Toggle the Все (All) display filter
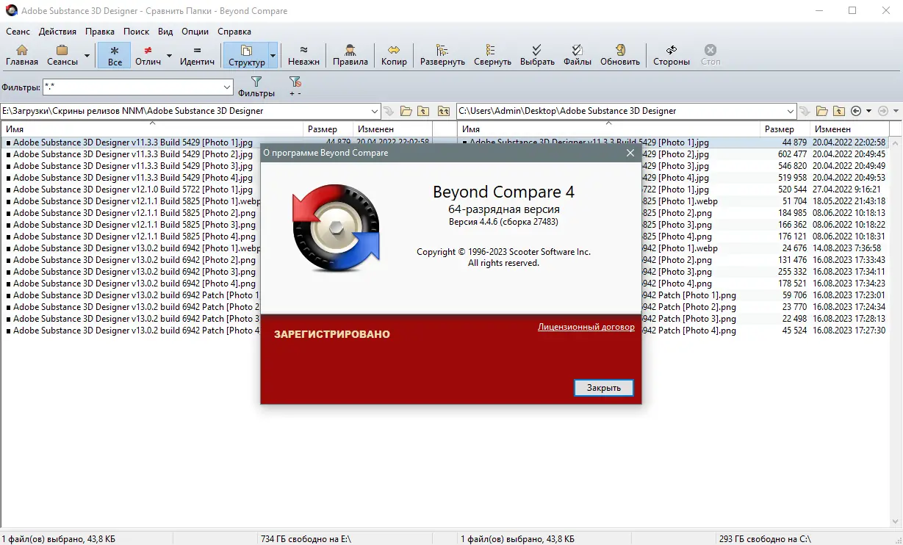This screenshot has width=903, height=545. pyautogui.click(x=114, y=54)
